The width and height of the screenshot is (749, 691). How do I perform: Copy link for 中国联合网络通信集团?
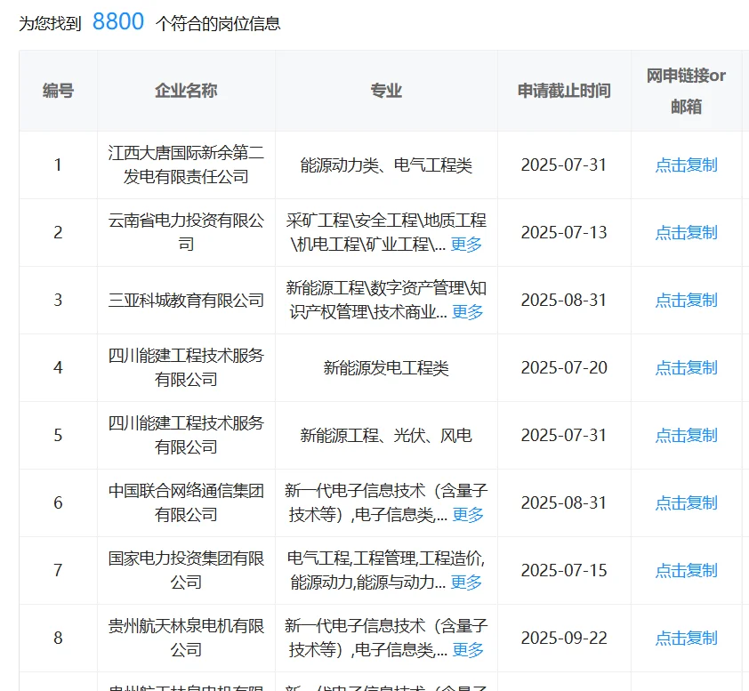pyautogui.click(x=686, y=502)
